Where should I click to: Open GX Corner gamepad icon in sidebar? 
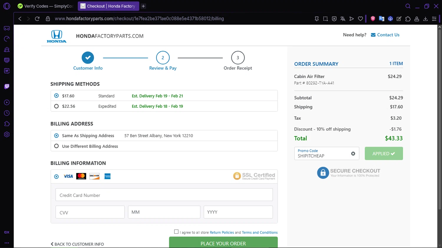pos(7,28)
